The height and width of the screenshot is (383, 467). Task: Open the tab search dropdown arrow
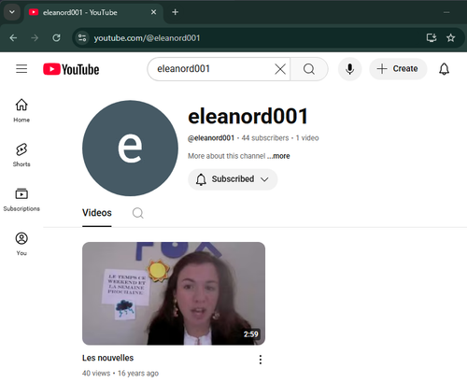pyautogui.click(x=12, y=12)
